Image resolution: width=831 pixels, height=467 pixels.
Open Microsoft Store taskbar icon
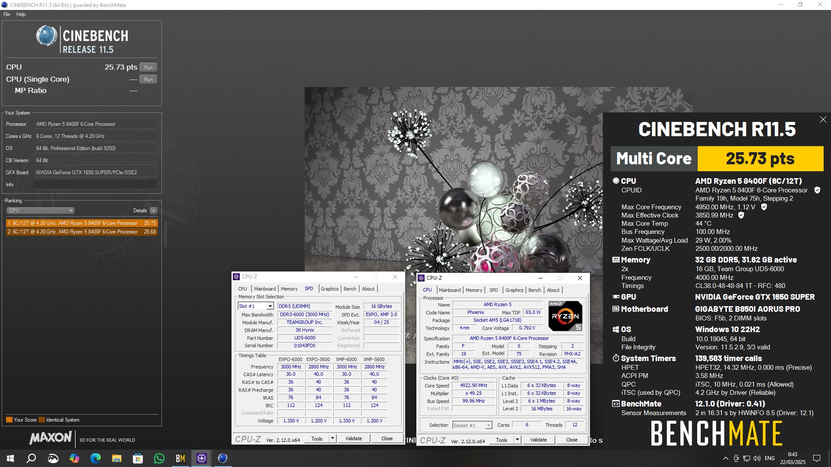click(x=138, y=458)
